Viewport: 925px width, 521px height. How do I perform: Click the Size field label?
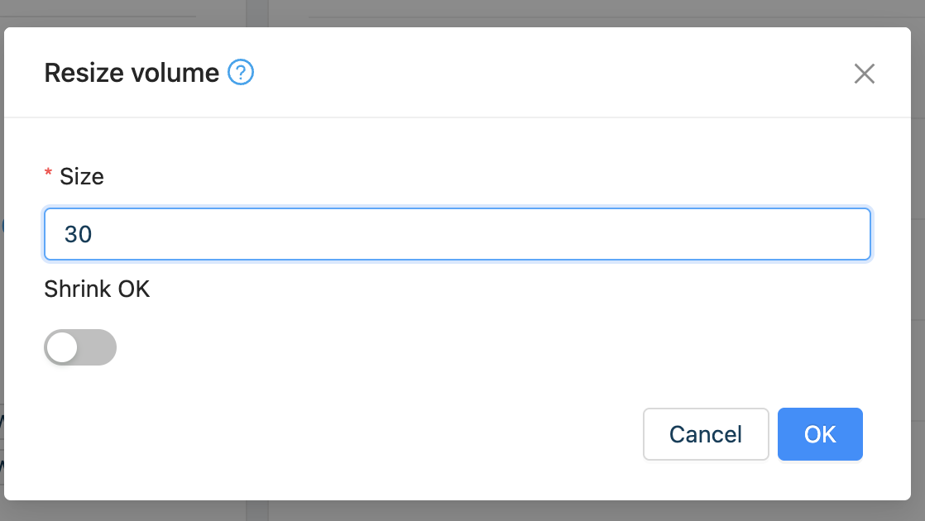click(x=81, y=176)
